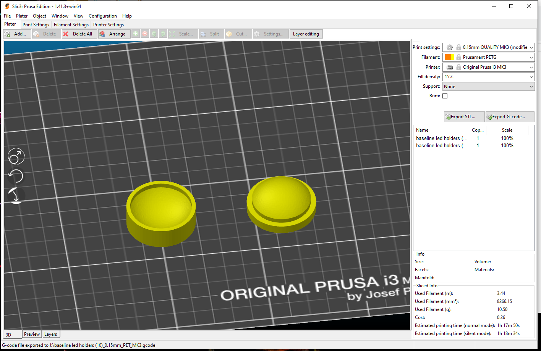Toggle the Layer editing button
Image resolution: width=541 pixels, height=351 pixels.
pyautogui.click(x=306, y=34)
